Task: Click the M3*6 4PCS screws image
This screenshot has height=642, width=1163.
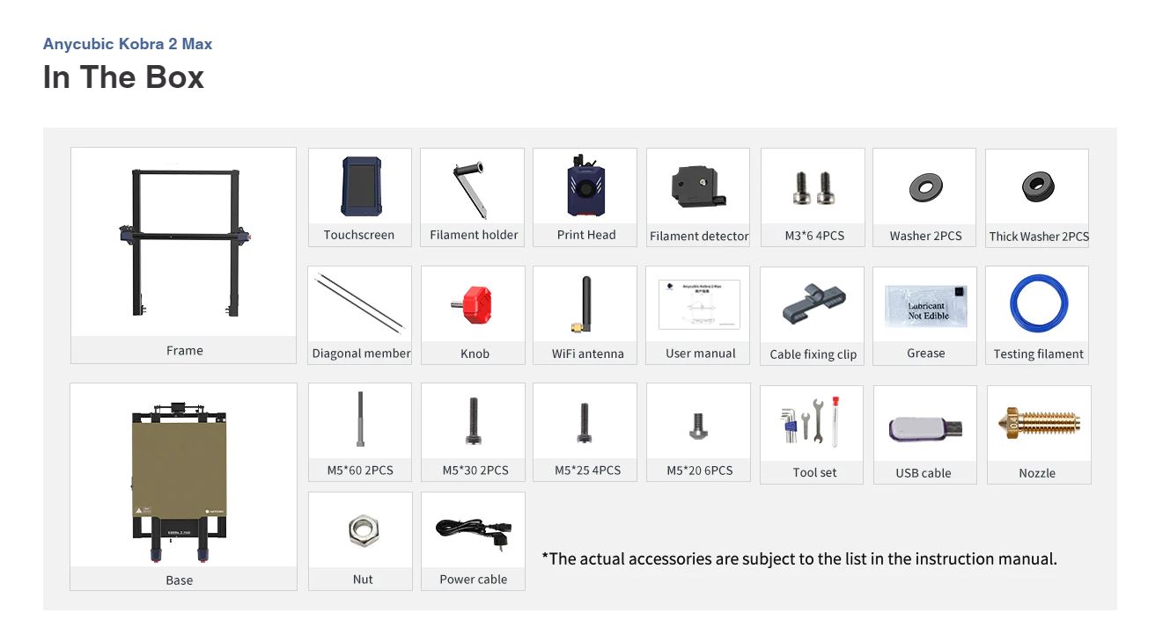Action: (x=813, y=187)
